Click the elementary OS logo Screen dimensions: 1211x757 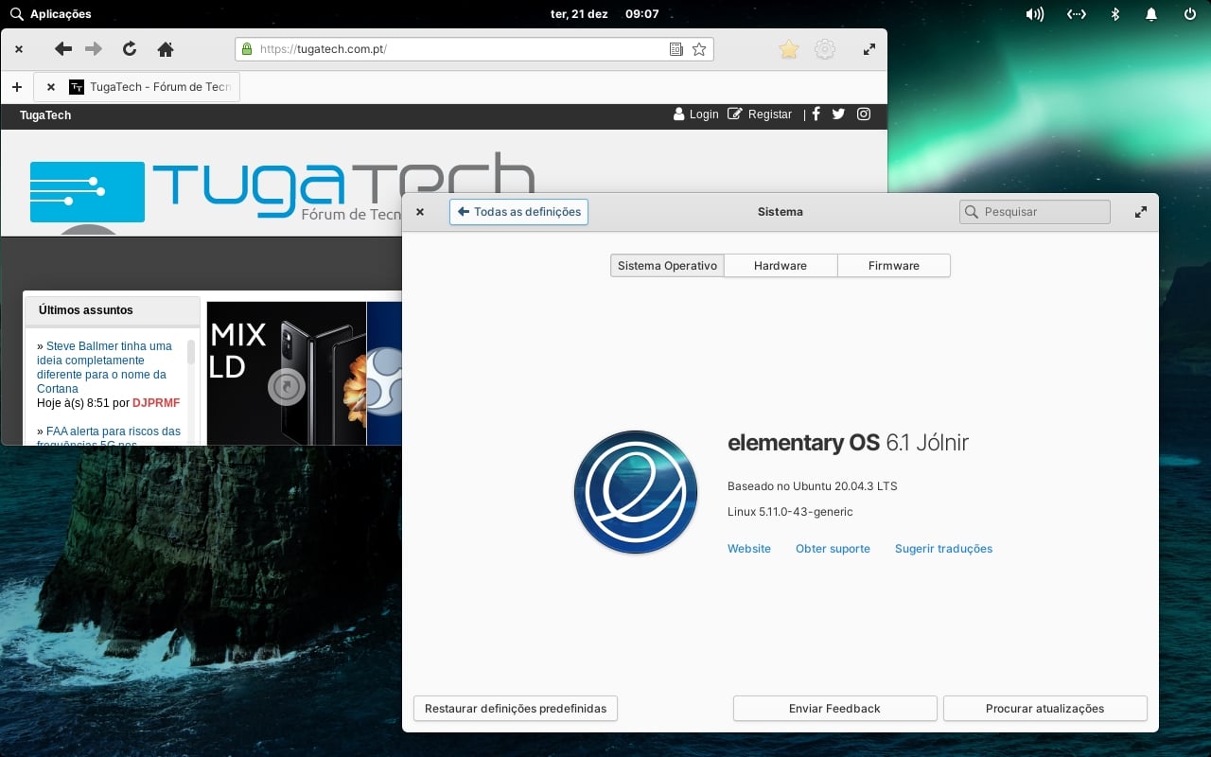[636, 492]
